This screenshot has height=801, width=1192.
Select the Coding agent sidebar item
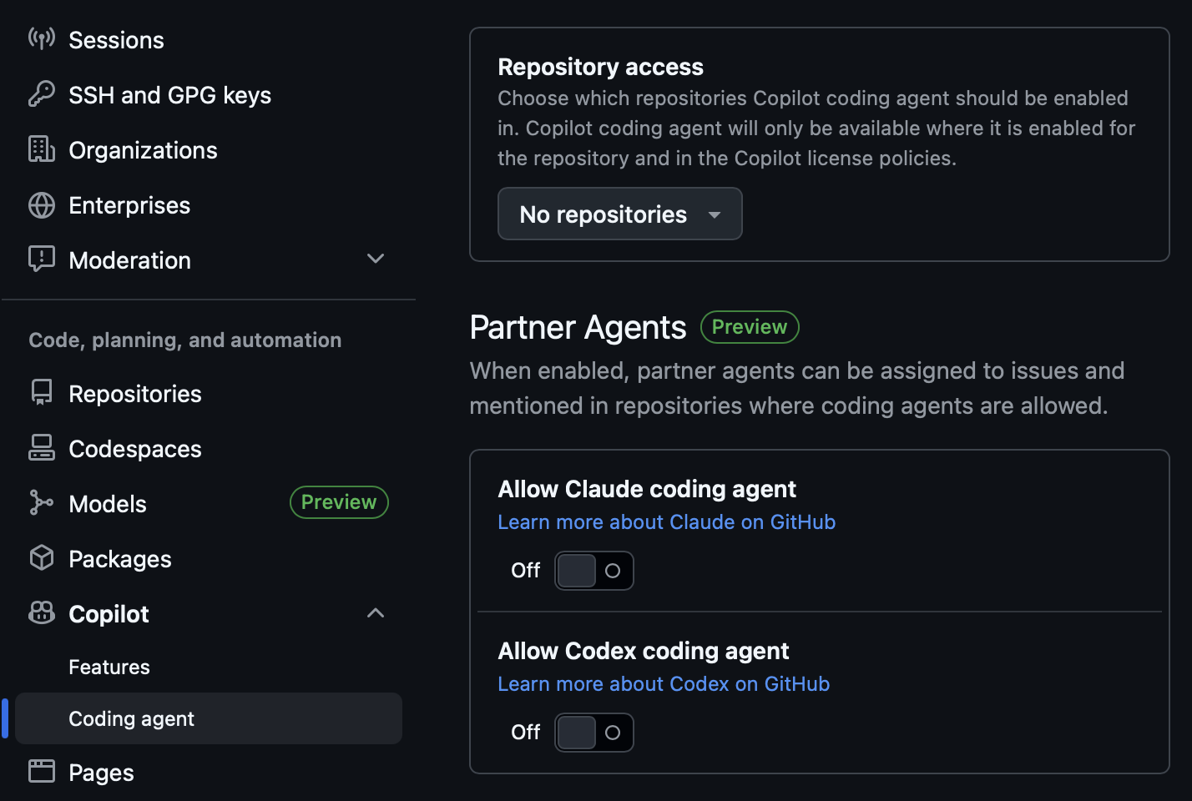(132, 719)
